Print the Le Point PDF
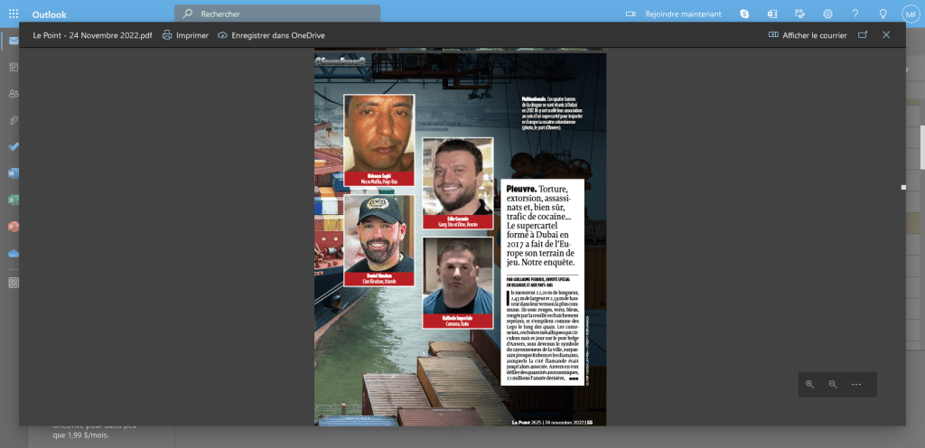 click(185, 35)
